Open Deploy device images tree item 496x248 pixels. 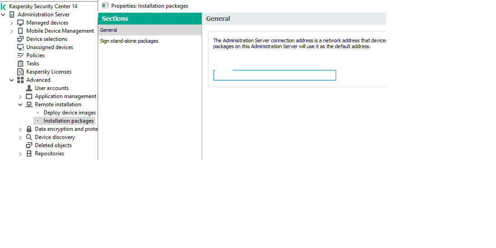pyautogui.click(x=69, y=113)
